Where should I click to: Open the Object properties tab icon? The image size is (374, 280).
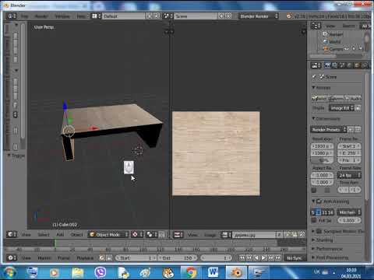click(x=357, y=65)
